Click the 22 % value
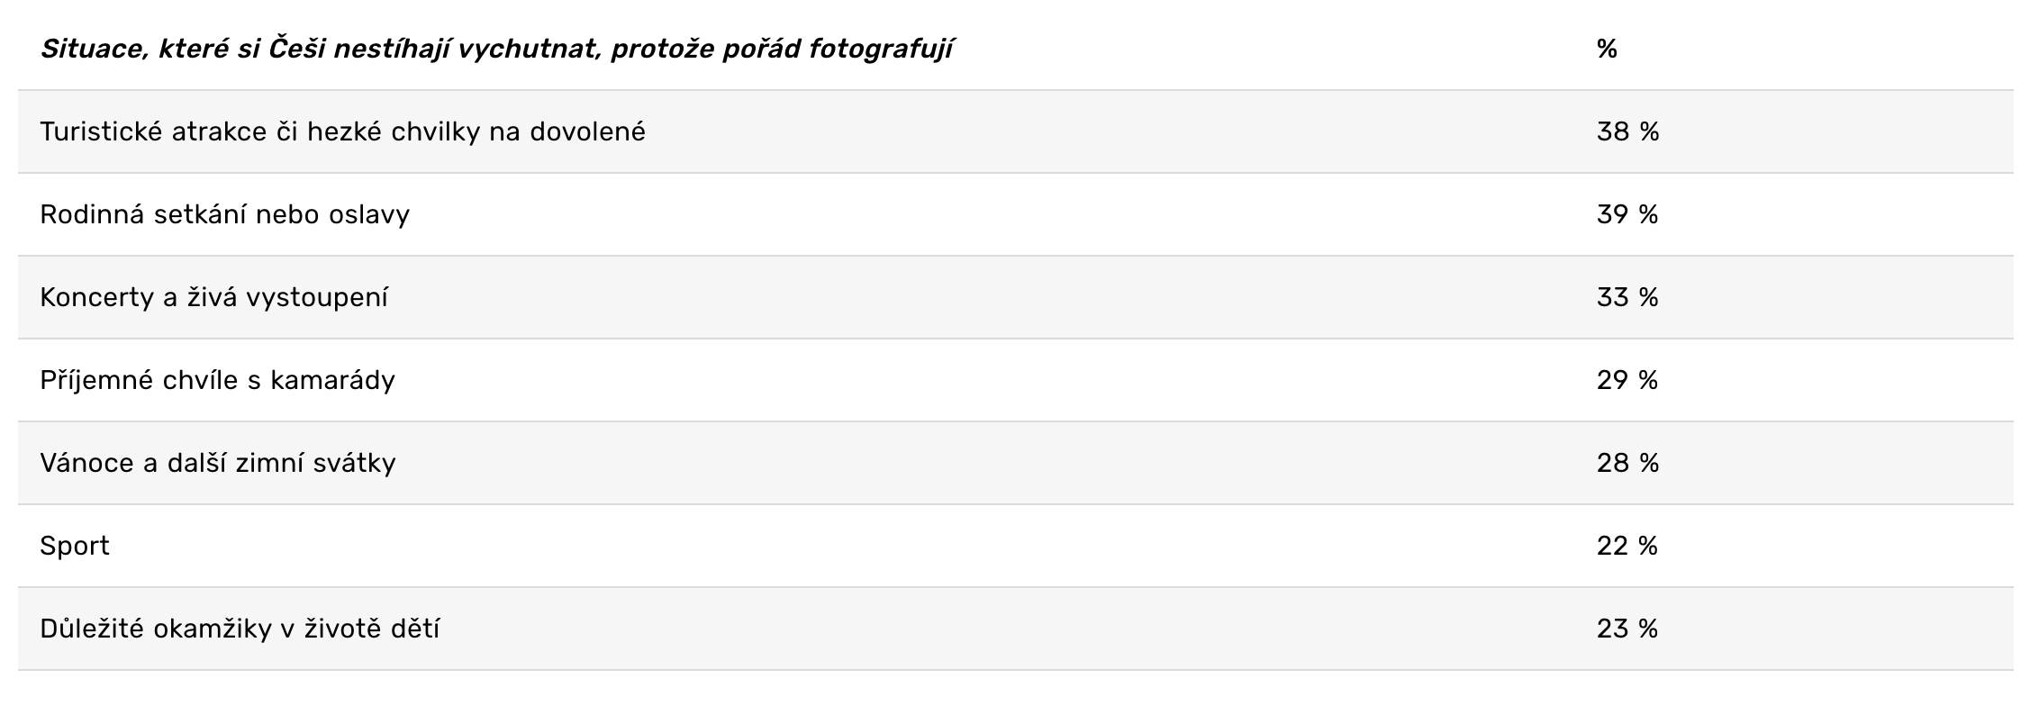Image resolution: width=2039 pixels, height=715 pixels. pos(1627,547)
